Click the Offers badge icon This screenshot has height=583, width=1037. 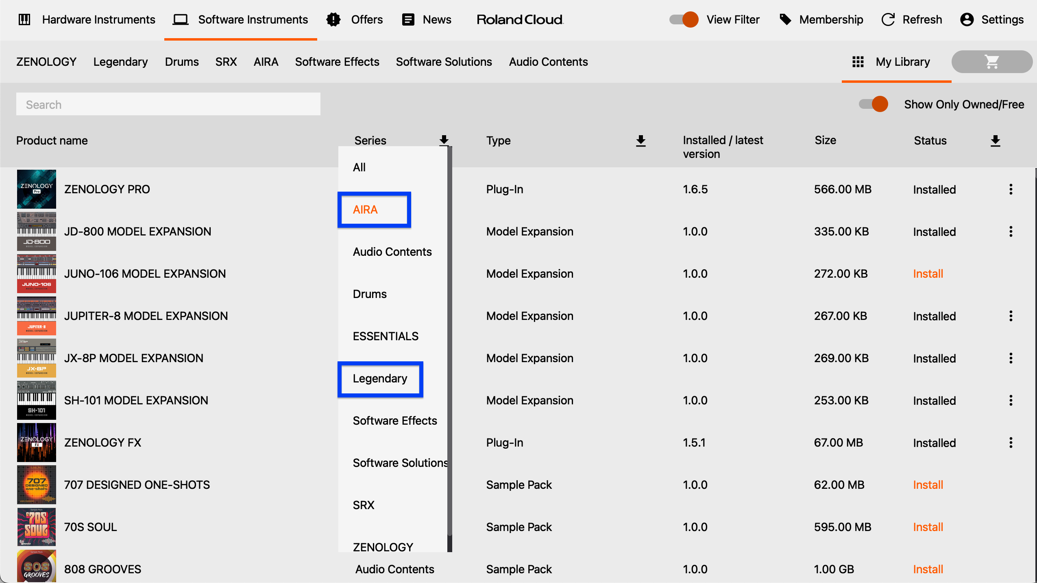point(333,19)
